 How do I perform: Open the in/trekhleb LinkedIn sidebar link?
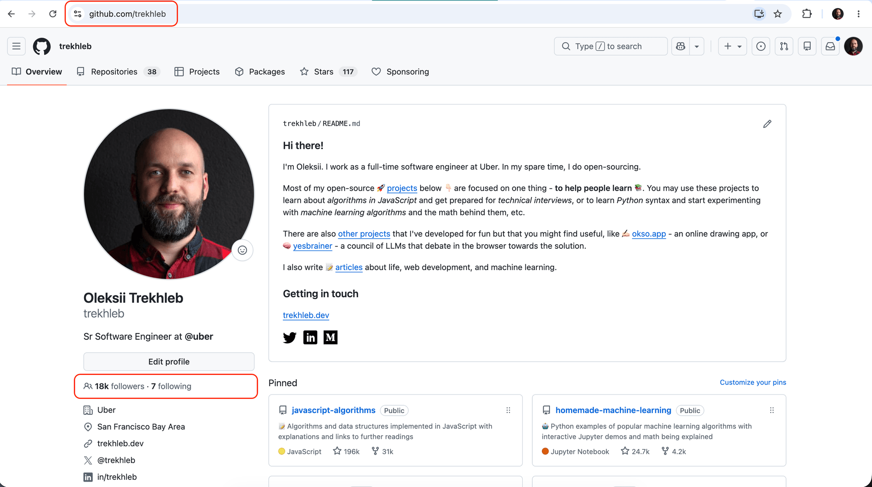tap(117, 477)
